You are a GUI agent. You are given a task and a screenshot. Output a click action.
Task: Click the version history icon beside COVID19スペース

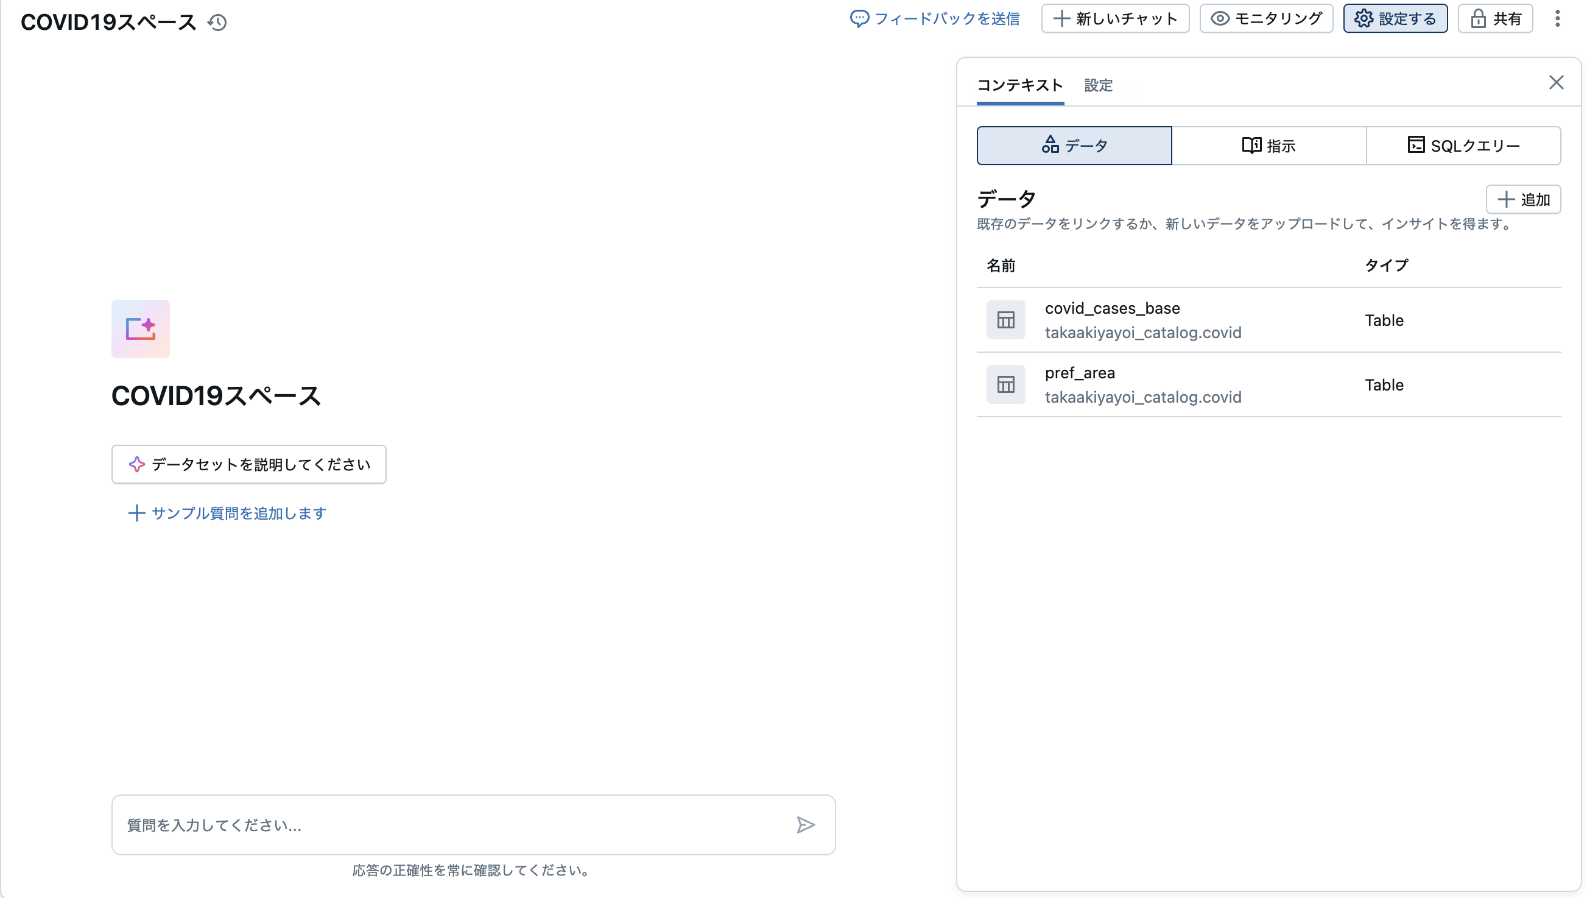[x=217, y=22]
